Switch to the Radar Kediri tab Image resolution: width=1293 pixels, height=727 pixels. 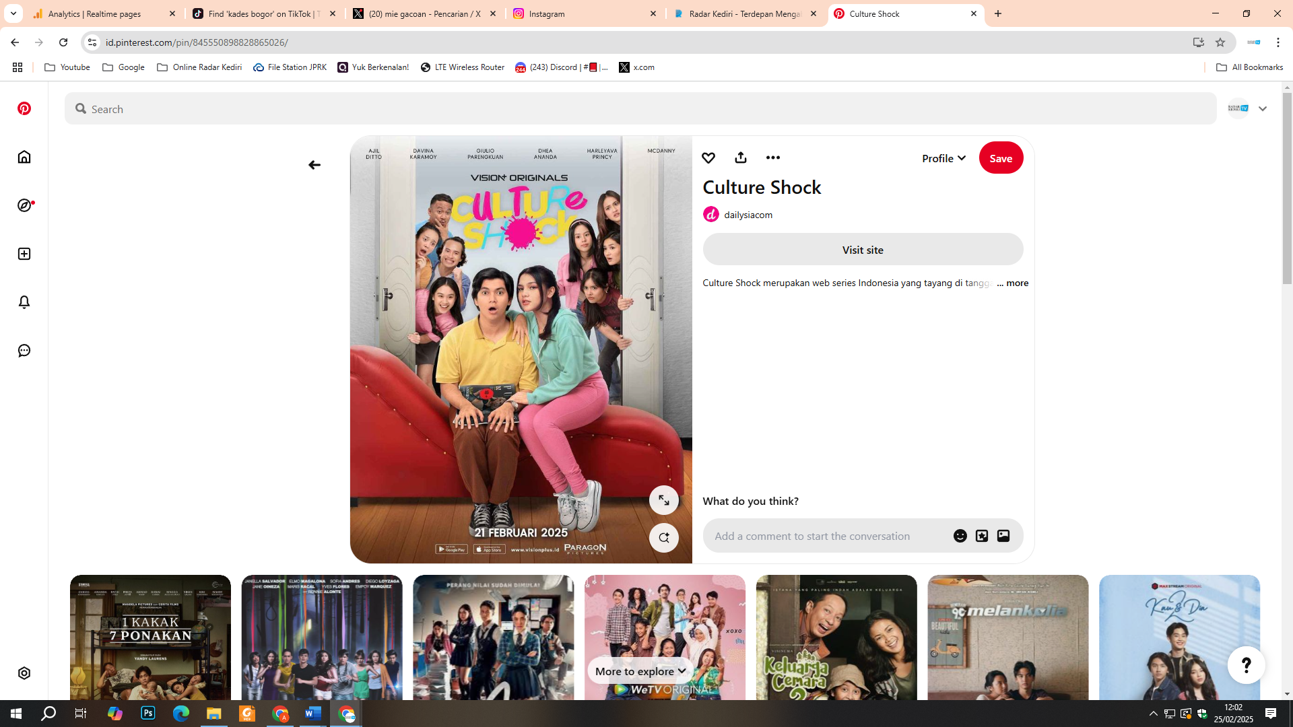[x=746, y=13]
